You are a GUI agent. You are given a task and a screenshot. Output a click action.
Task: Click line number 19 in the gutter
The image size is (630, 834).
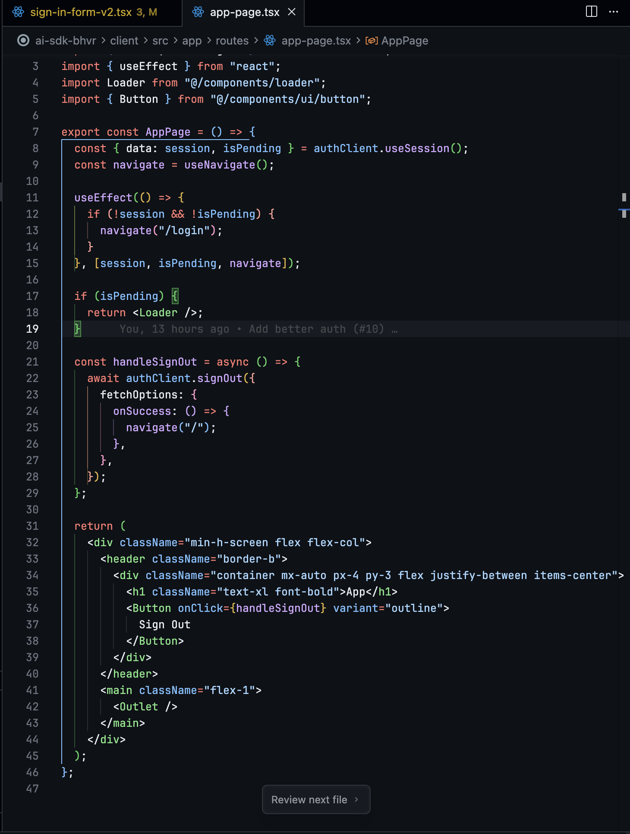(x=32, y=329)
